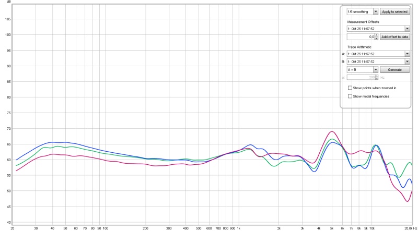Click the dB axis label at top left
Image resolution: width=418 pixels, height=231 pixels.
point(7,3)
